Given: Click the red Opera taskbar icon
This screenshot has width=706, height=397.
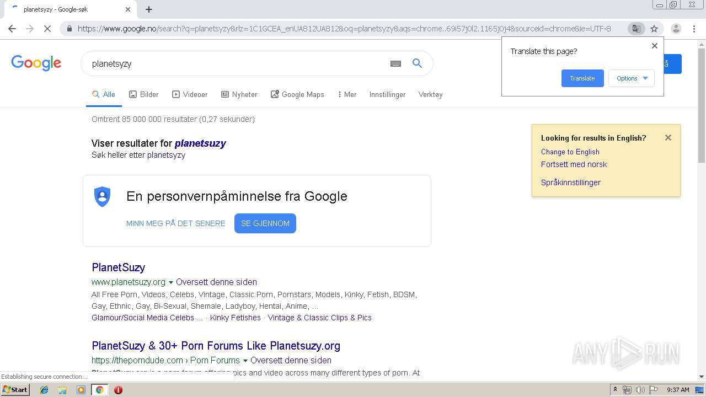Looking at the screenshot, I should [118, 390].
